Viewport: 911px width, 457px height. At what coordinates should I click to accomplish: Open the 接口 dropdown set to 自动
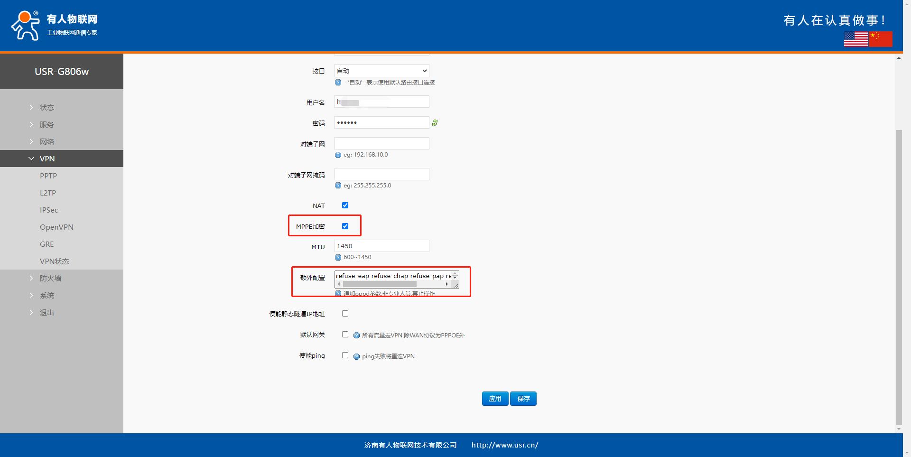coord(381,71)
